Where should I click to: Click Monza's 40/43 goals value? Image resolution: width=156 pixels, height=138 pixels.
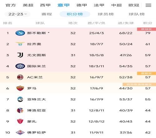coord(126,121)
